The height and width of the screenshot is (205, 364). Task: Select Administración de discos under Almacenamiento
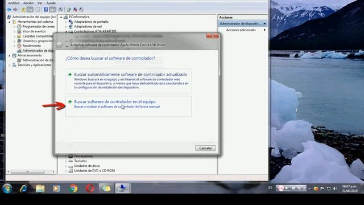point(38,60)
